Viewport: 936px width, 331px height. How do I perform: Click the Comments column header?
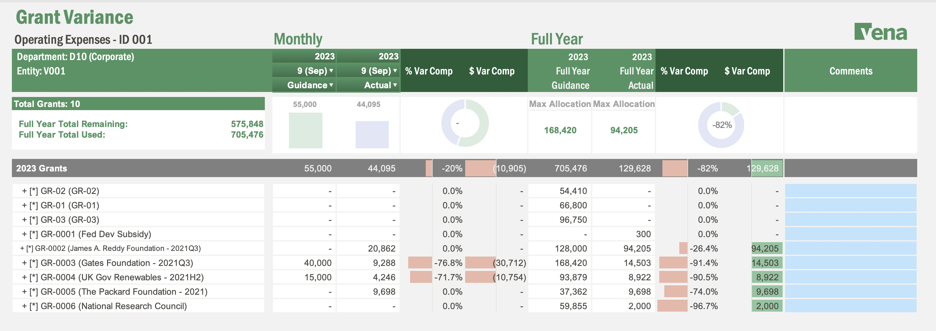coord(850,71)
